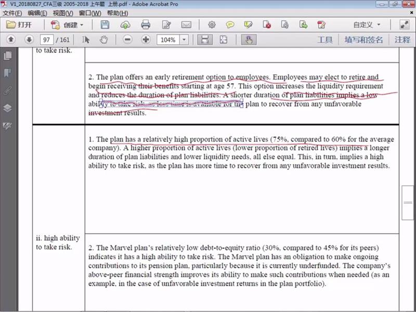Go to the next page arrow
Image resolution: width=416 pixels, height=312 pixels.
[x=29, y=40]
